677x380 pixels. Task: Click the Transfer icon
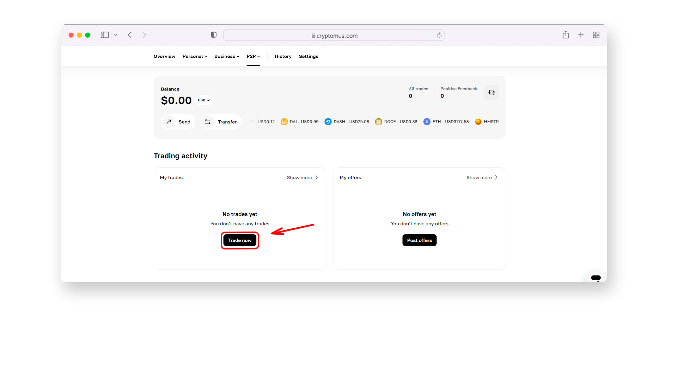point(208,121)
